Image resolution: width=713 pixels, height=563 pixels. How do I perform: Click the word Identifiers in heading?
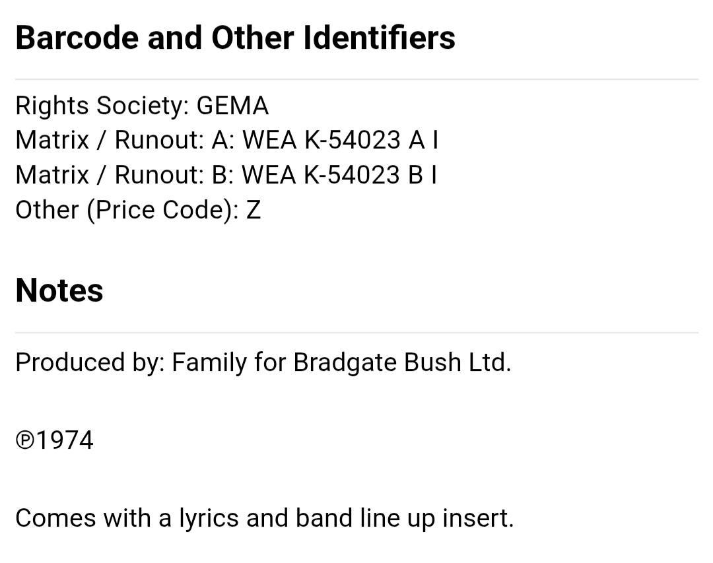379,37
